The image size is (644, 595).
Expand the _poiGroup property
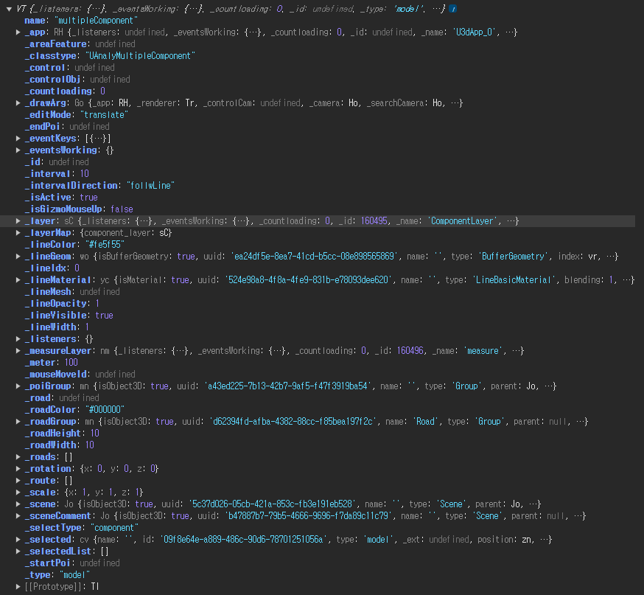tap(18, 386)
